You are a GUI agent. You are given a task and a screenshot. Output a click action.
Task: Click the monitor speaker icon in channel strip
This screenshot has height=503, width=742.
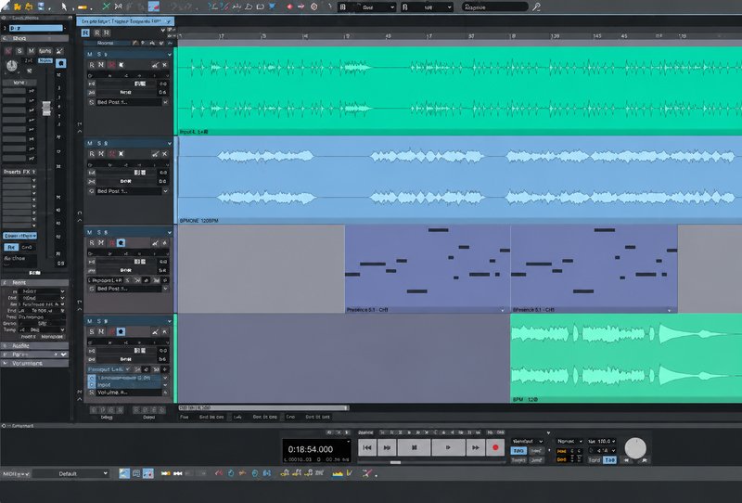(60, 63)
